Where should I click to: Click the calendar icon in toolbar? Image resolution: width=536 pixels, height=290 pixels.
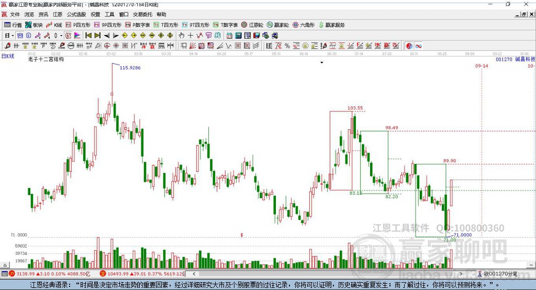coord(229,36)
